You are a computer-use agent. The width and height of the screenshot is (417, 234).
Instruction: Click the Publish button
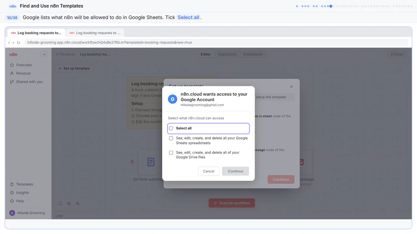pyautogui.click(x=397, y=54)
